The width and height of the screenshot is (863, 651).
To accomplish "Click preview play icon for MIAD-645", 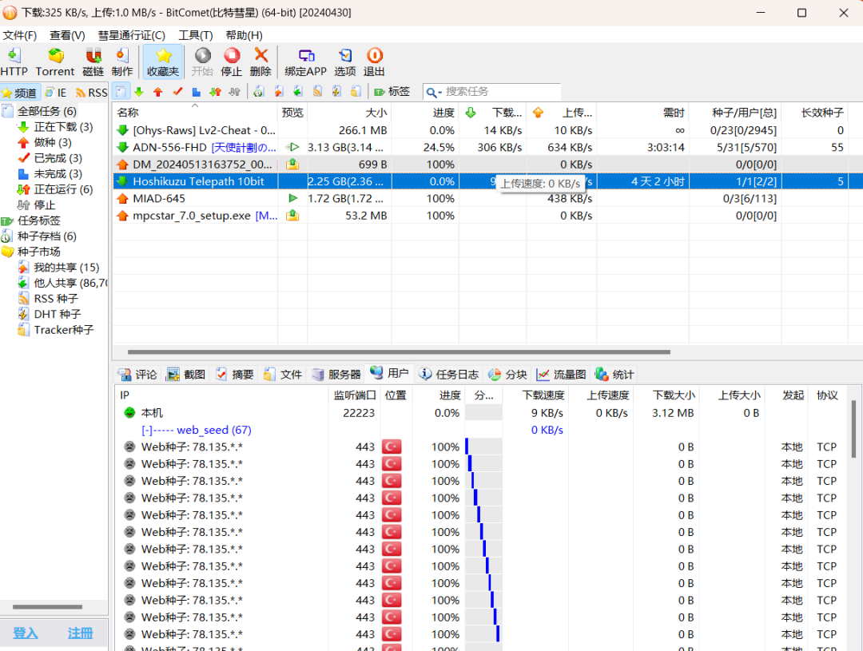I will [x=292, y=198].
